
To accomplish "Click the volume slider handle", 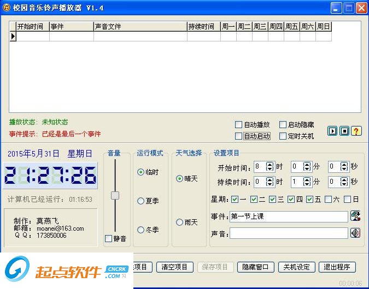I will coord(115,195).
